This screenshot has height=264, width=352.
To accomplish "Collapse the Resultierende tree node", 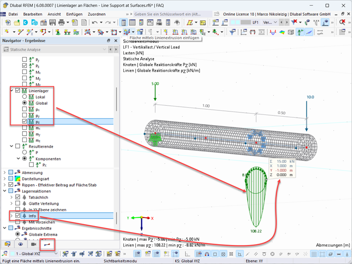I will coord(12,146).
